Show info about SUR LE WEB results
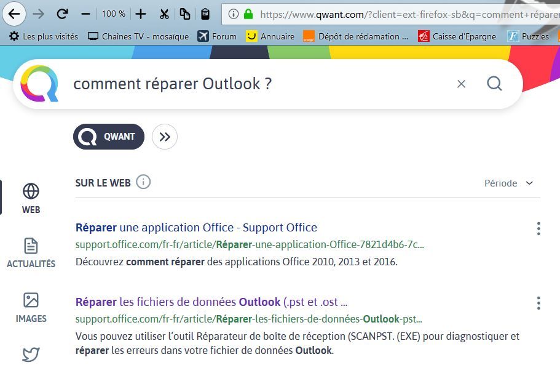Screen dimensions: 560x365 143,182
